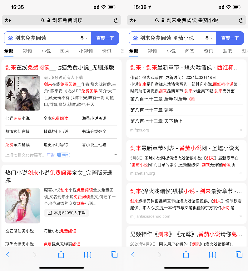The width and height of the screenshot is (248, 271).
Task: Open tabs overview in left Safari toolbar
Action: (114, 254)
